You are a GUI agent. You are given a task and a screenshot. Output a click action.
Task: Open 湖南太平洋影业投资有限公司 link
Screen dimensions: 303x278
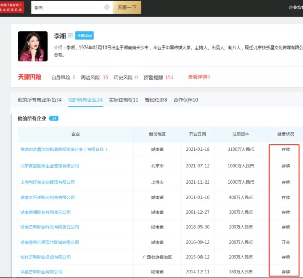click(47, 197)
